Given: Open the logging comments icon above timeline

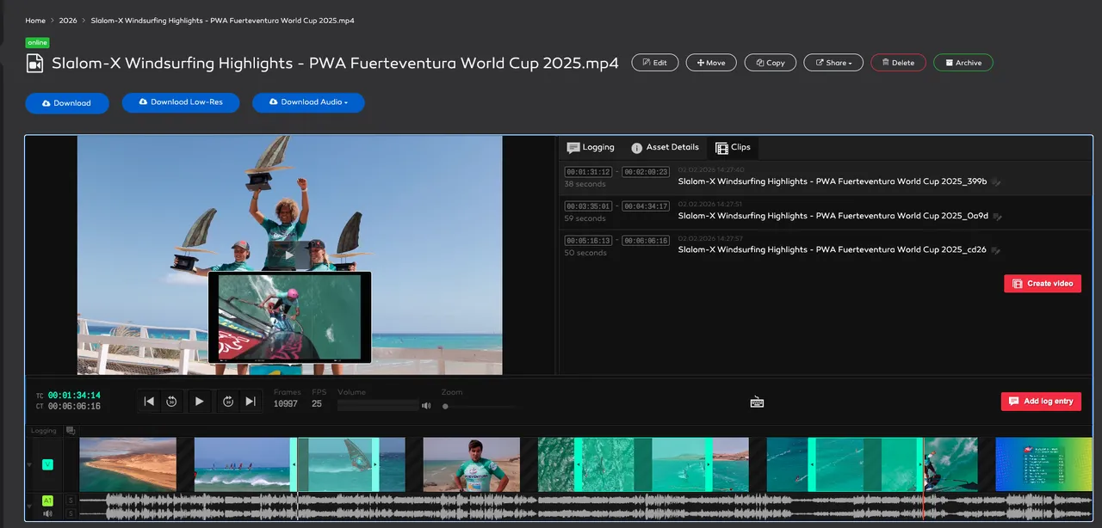Looking at the screenshot, I should tap(70, 430).
